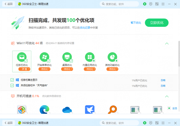The image size is (180, 126).
Task: Collapse the 开机可提速 section chevron
Action: coord(167,97)
